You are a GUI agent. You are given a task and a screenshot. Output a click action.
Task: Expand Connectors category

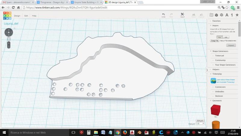click(x=220, y=87)
